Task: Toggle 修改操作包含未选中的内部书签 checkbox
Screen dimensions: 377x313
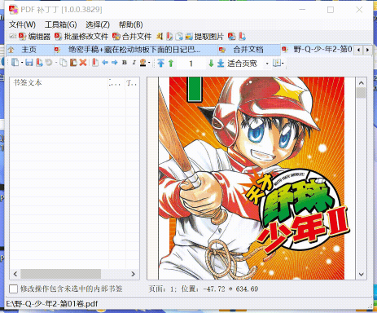Action: click(13, 289)
